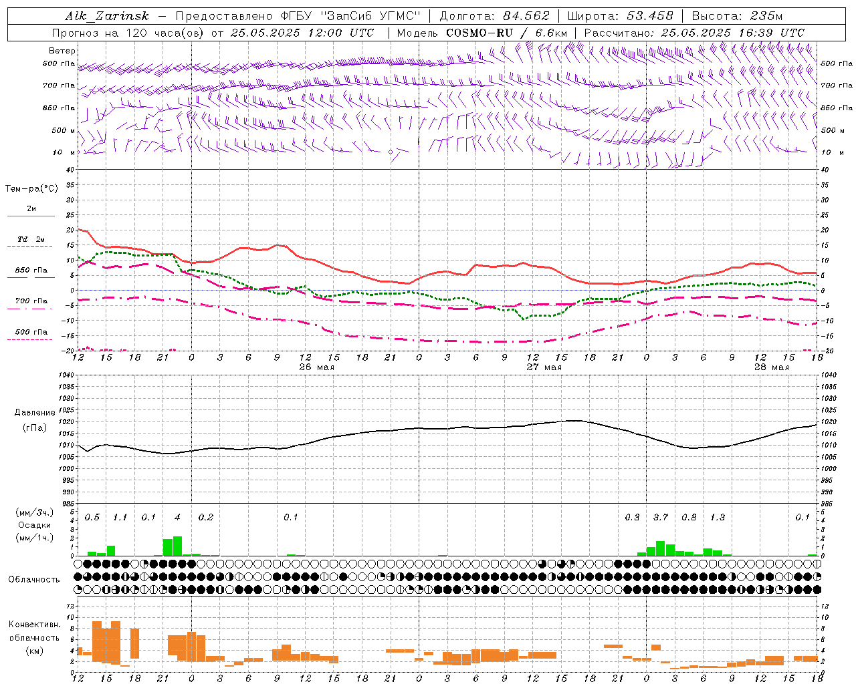This screenshot has width=856, height=684.
Task: Select the 27 мая date label
Action: coord(544,367)
